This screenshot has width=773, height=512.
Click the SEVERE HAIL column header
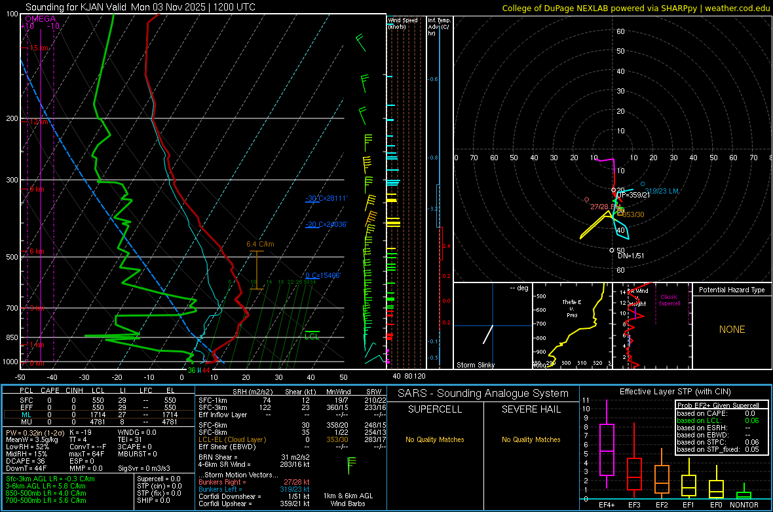(x=531, y=409)
